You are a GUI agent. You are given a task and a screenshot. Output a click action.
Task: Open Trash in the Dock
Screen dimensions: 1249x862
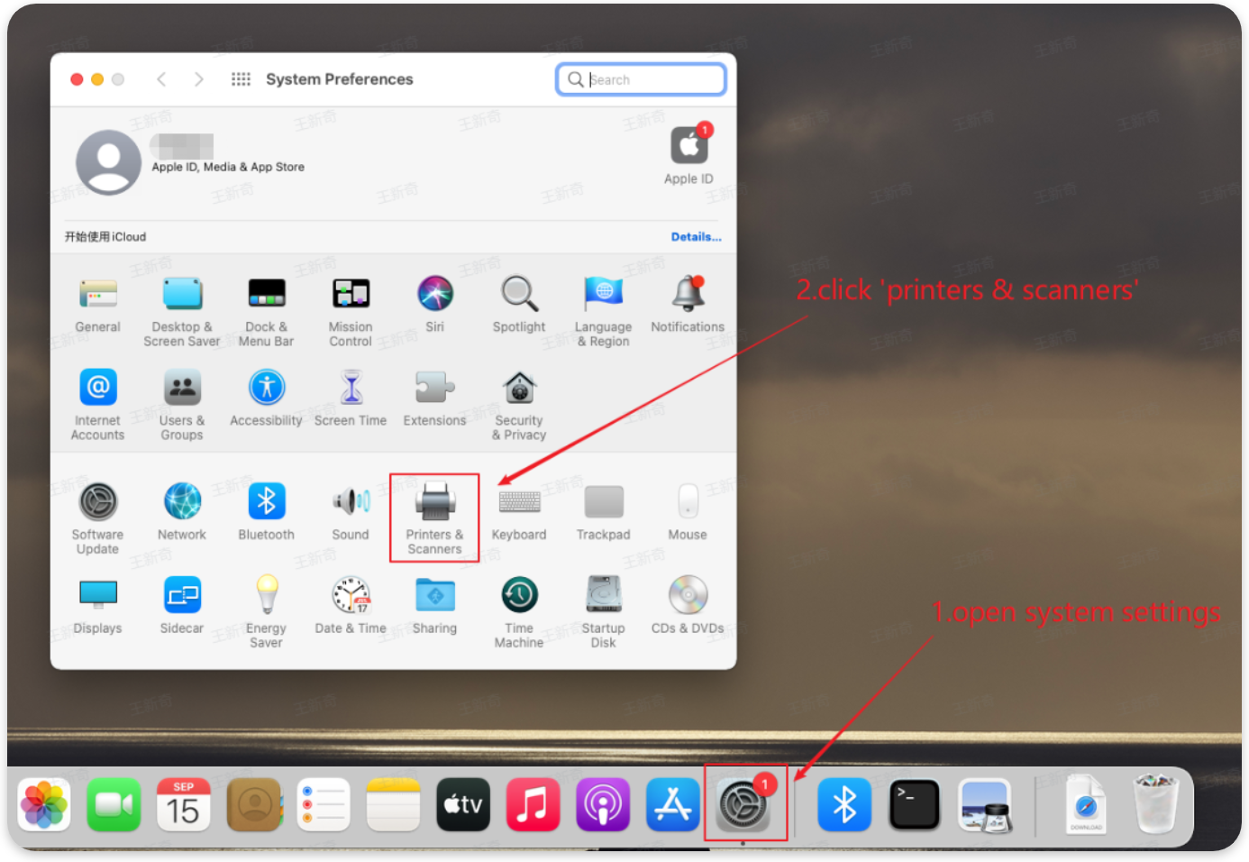pos(1156,804)
